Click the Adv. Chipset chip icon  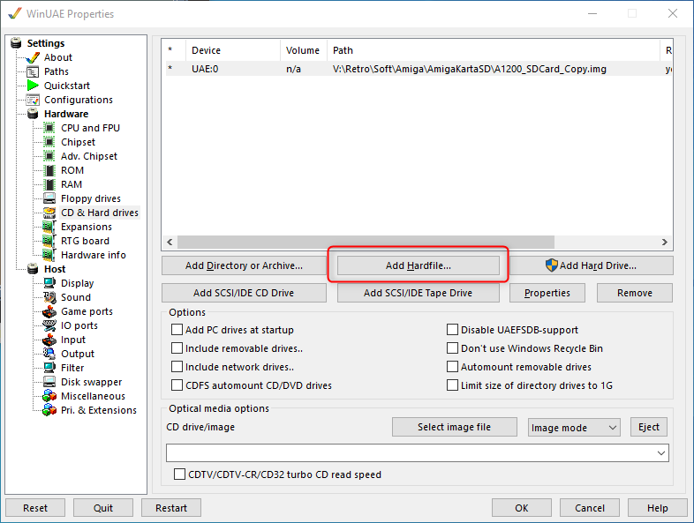click(49, 156)
